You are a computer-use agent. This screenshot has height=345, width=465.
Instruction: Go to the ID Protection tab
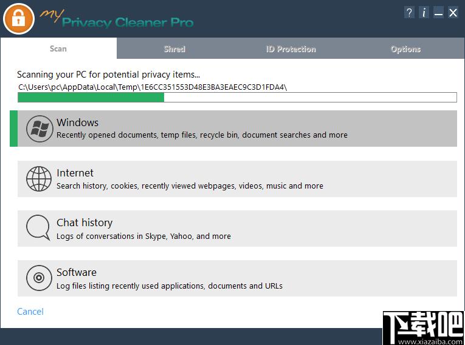point(291,49)
